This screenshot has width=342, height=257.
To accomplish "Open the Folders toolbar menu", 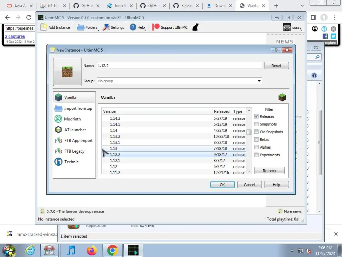I will coord(88,27).
